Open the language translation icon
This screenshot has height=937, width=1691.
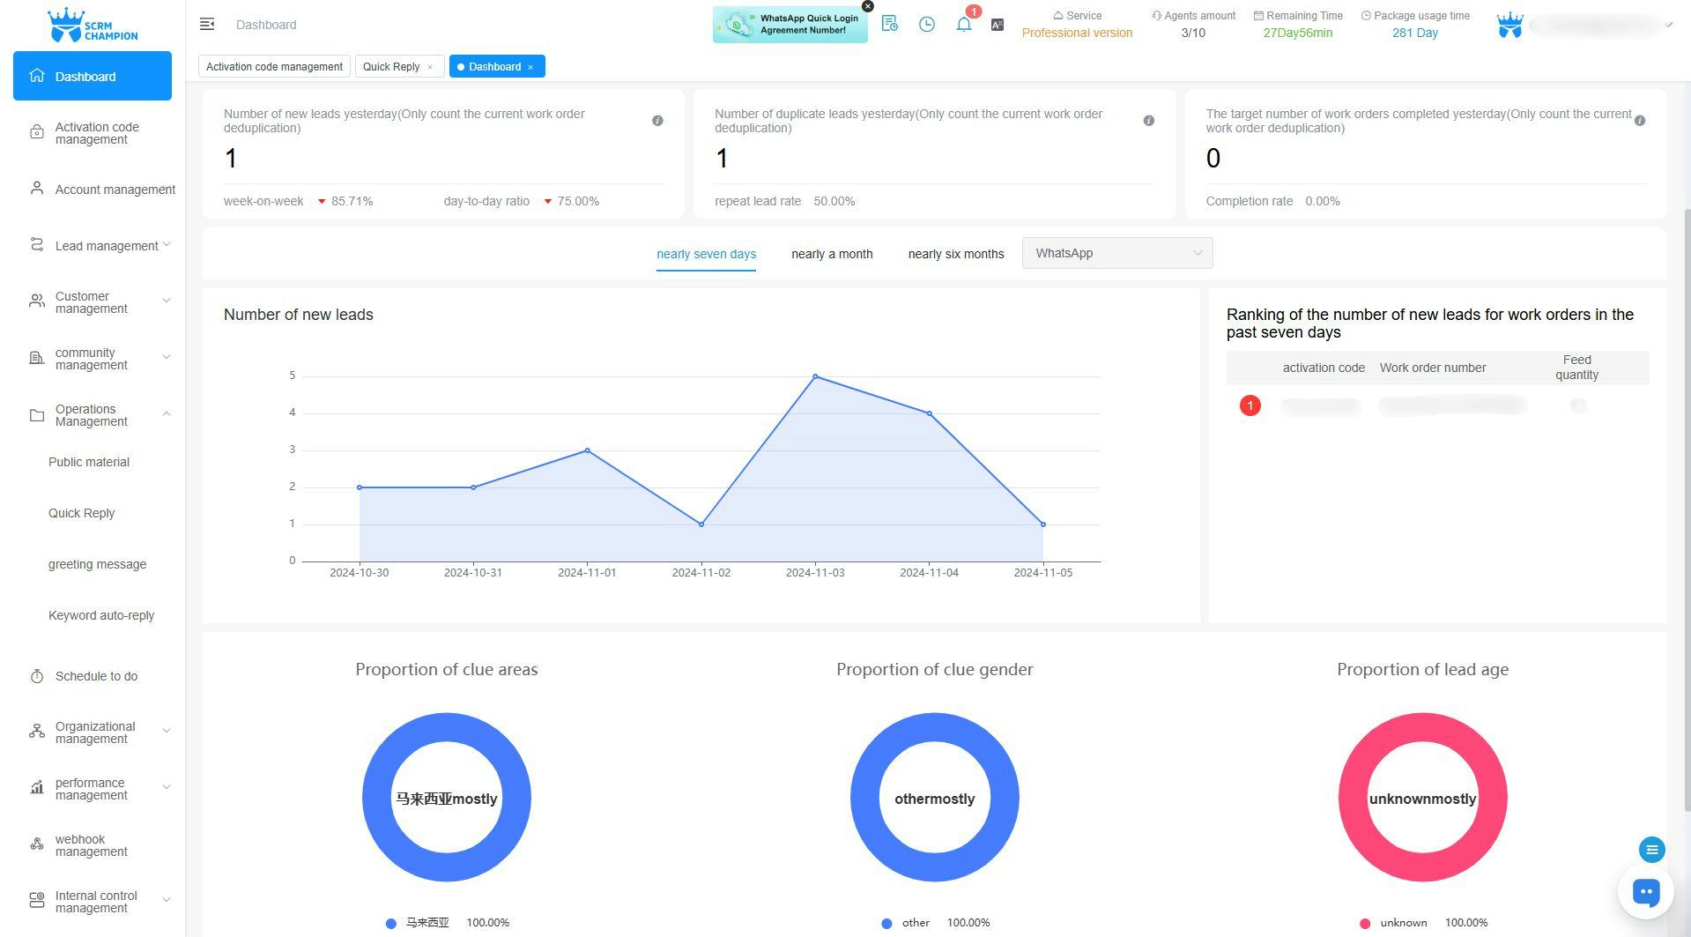pos(997,24)
